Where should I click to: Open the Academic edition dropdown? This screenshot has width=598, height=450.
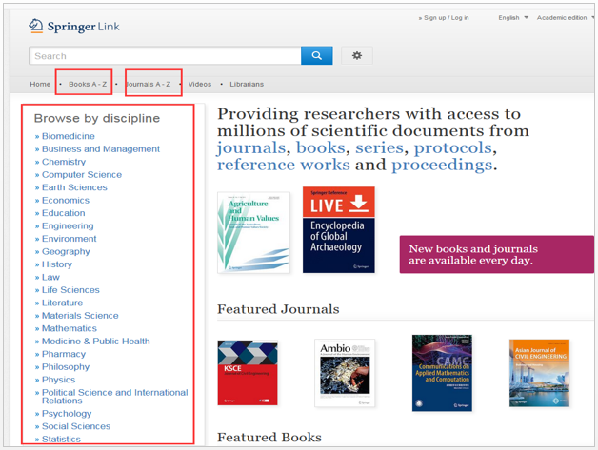point(566,17)
